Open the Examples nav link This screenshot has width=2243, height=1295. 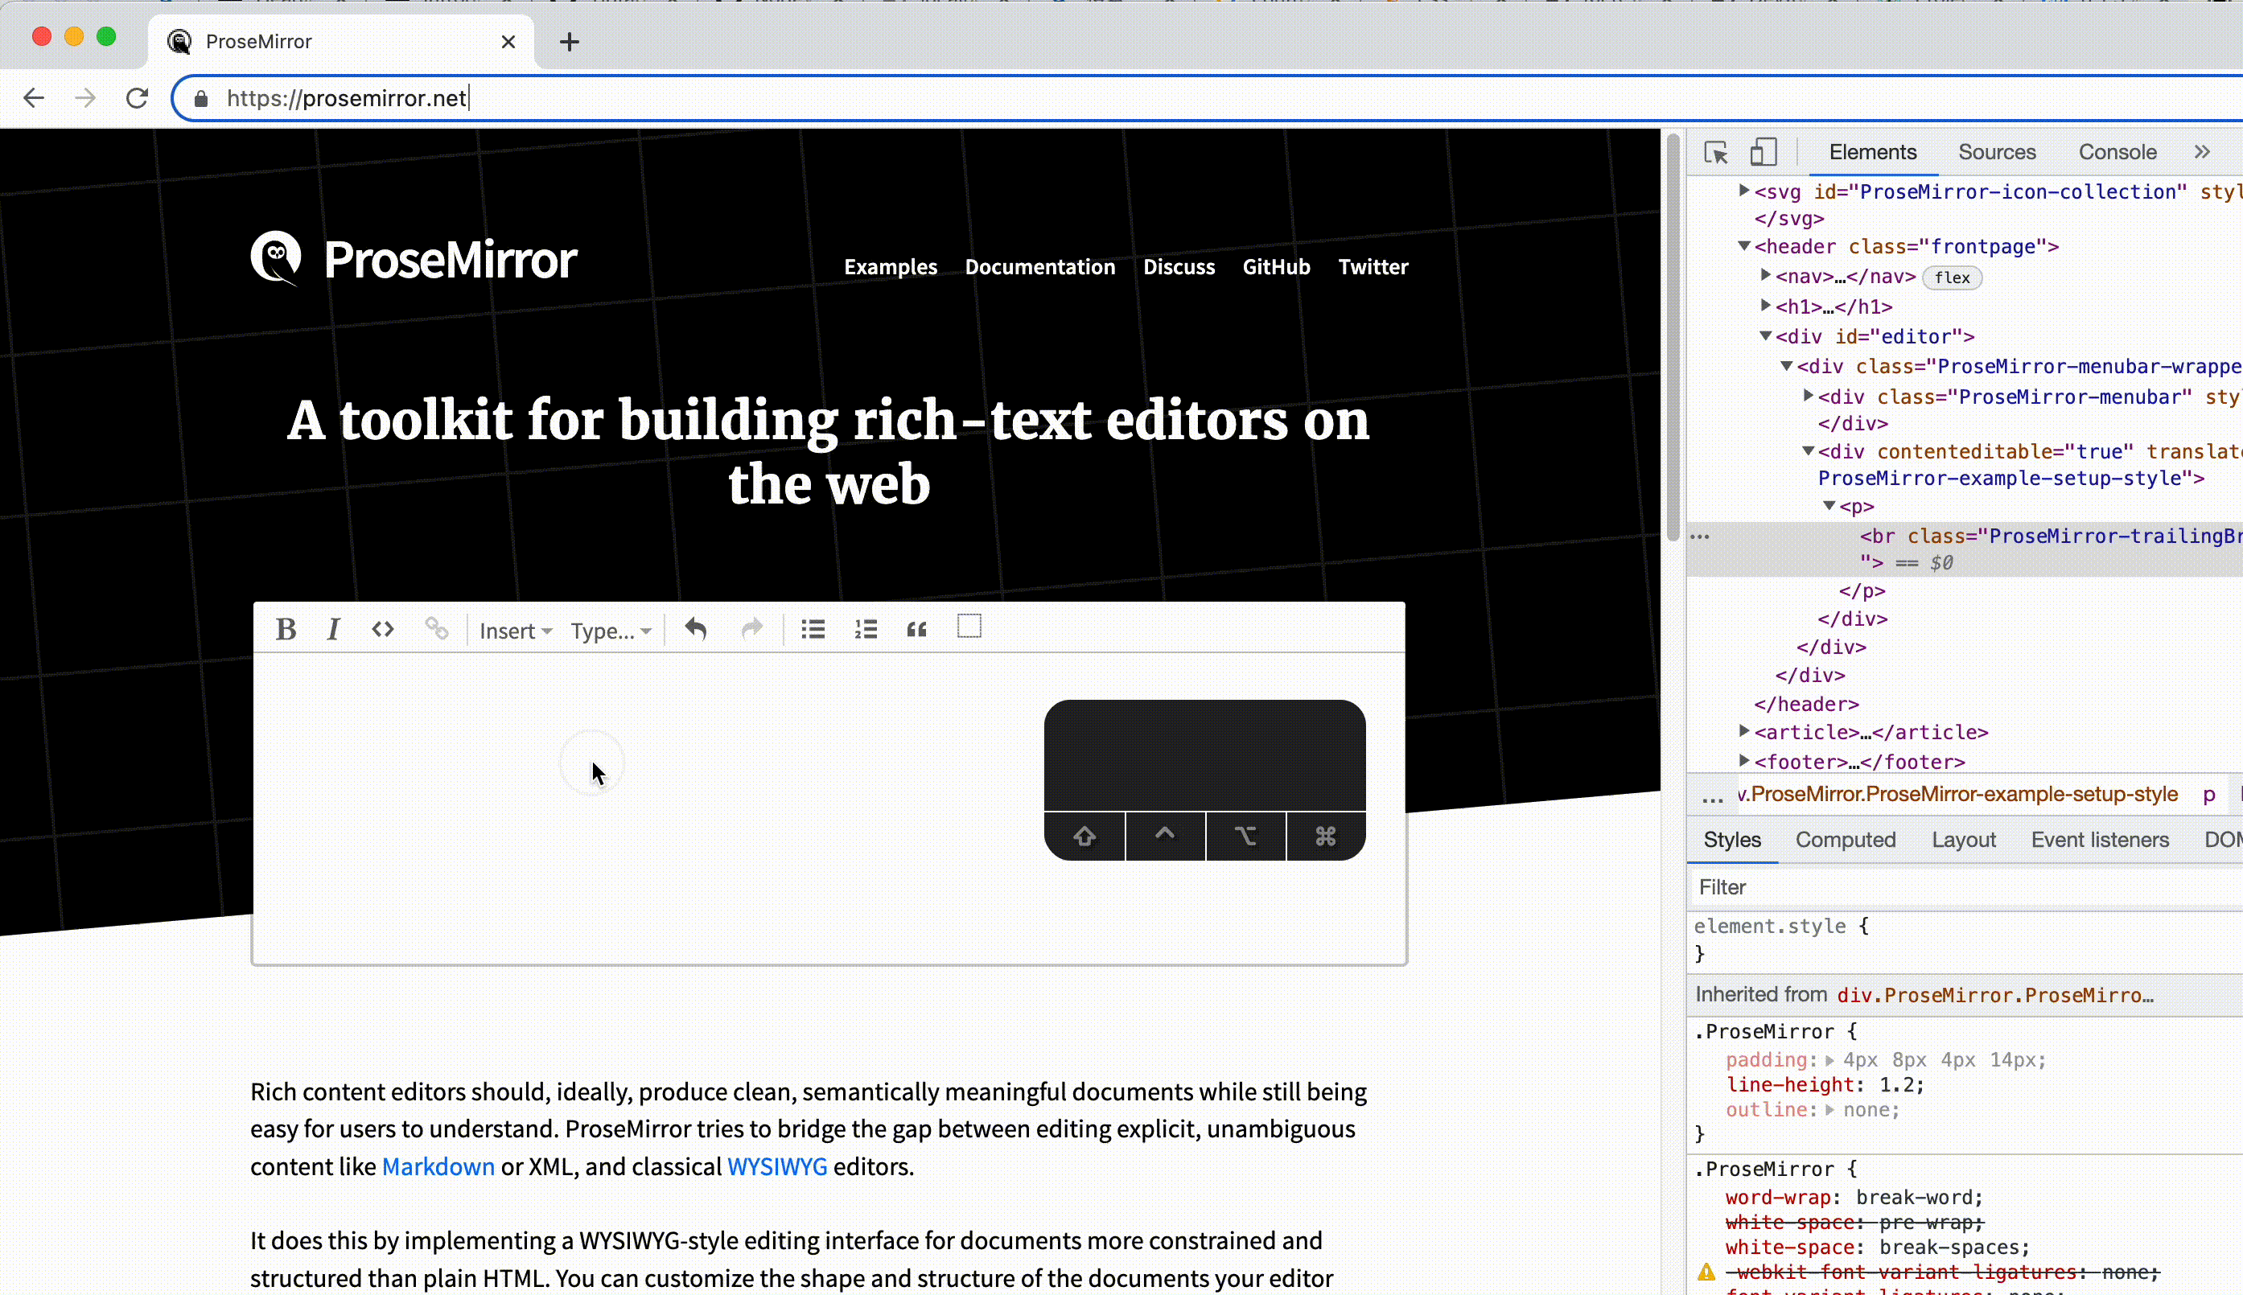[x=891, y=267]
